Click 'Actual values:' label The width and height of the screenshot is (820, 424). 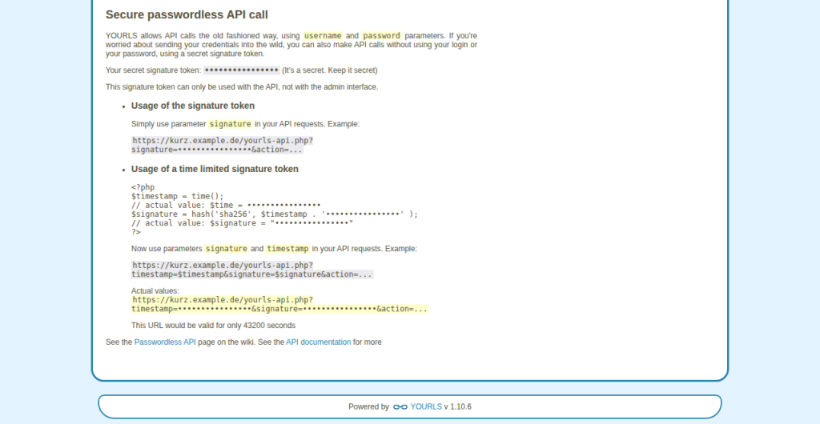click(155, 291)
